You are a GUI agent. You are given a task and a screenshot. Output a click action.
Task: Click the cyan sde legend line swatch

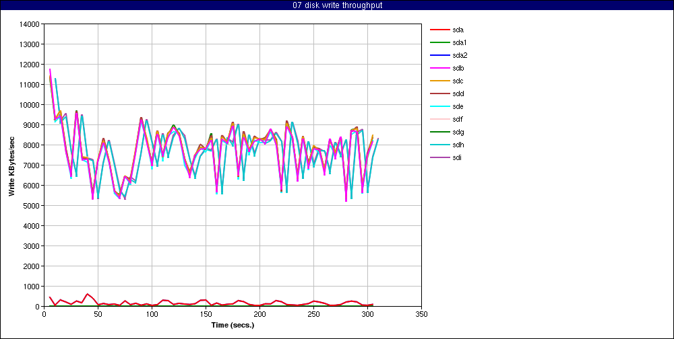pos(439,106)
